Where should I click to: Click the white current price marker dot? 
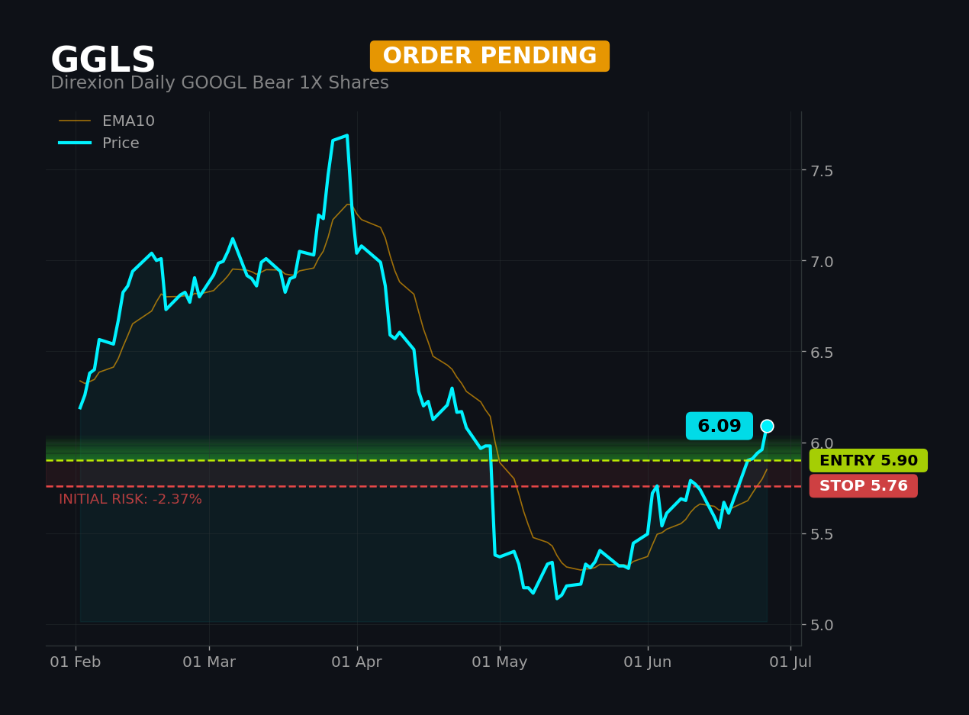[x=767, y=427]
